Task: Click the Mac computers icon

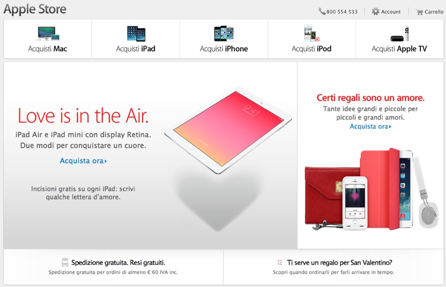Action: (49, 33)
